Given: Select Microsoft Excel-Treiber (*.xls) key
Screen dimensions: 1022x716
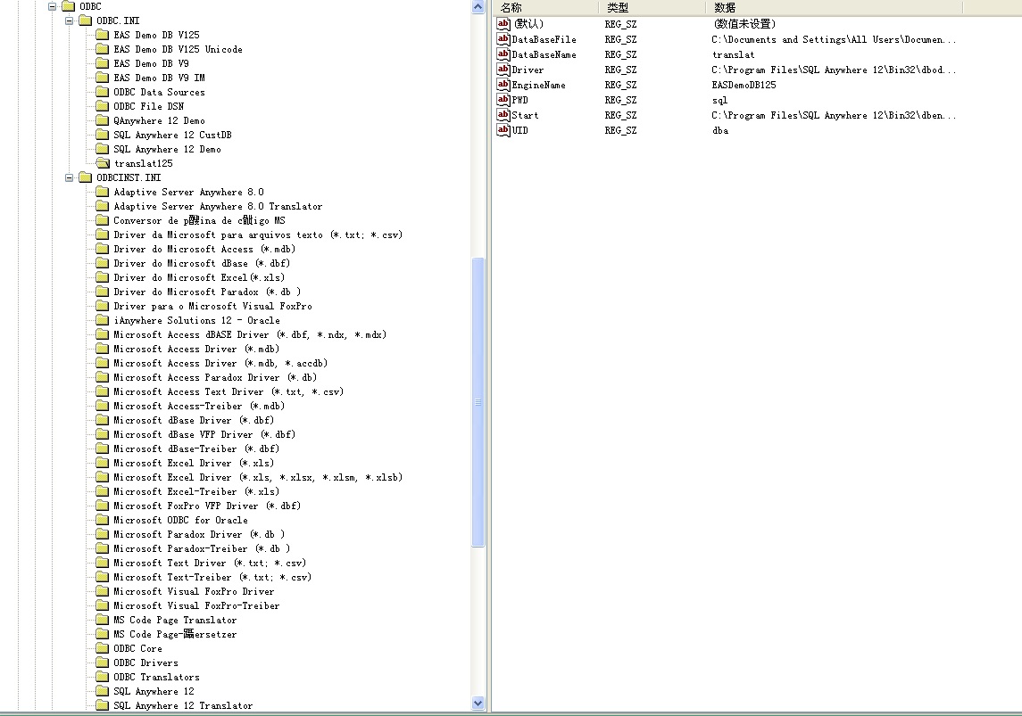Looking at the screenshot, I should click(x=196, y=491).
